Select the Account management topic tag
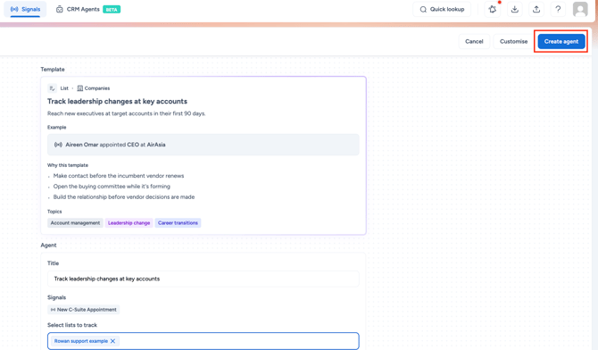 pos(75,223)
